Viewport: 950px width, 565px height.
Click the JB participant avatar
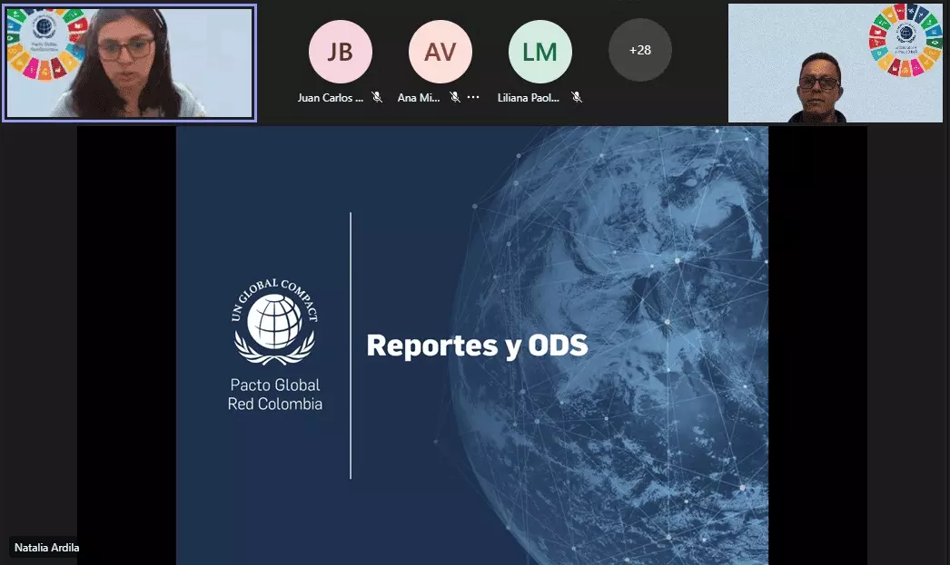coord(340,52)
